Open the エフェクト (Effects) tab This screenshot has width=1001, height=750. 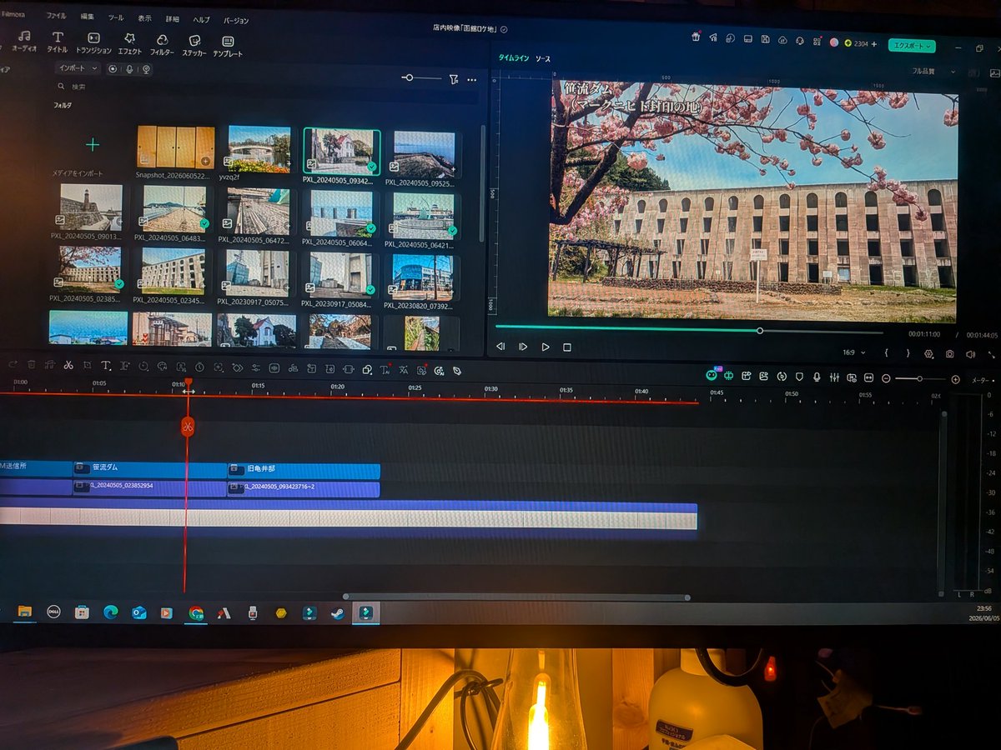point(129,43)
